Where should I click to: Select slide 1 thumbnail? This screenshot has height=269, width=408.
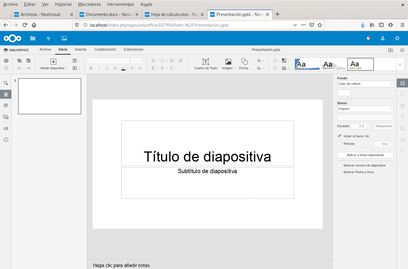(x=50, y=96)
